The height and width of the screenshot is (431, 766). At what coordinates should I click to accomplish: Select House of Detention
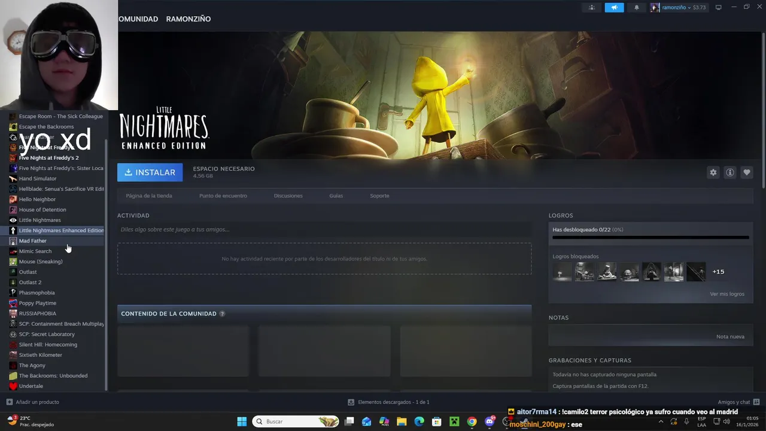coord(57,210)
